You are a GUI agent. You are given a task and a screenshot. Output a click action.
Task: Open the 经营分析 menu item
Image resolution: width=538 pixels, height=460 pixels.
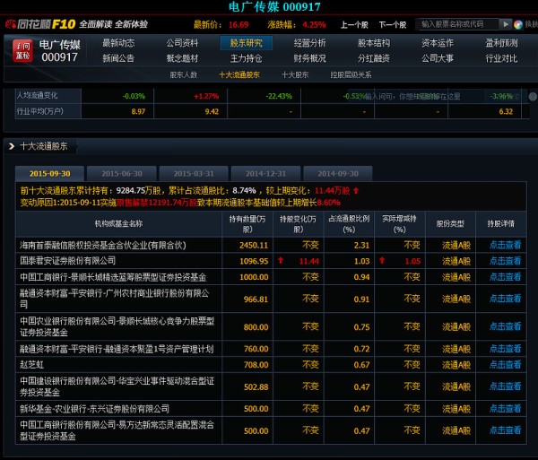coord(310,43)
